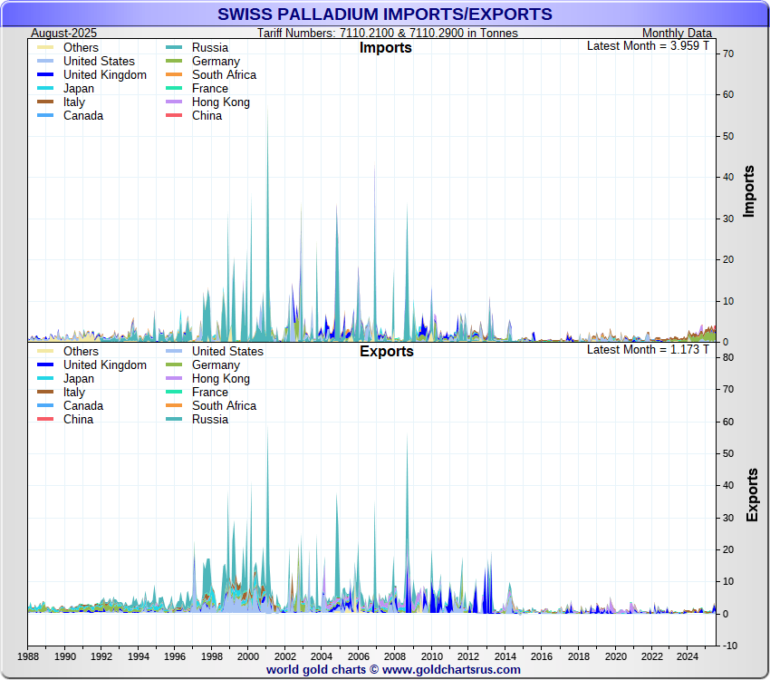Click the Monthly Data label
The height and width of the screenshot is (680, 770).
tap(677, 34)
